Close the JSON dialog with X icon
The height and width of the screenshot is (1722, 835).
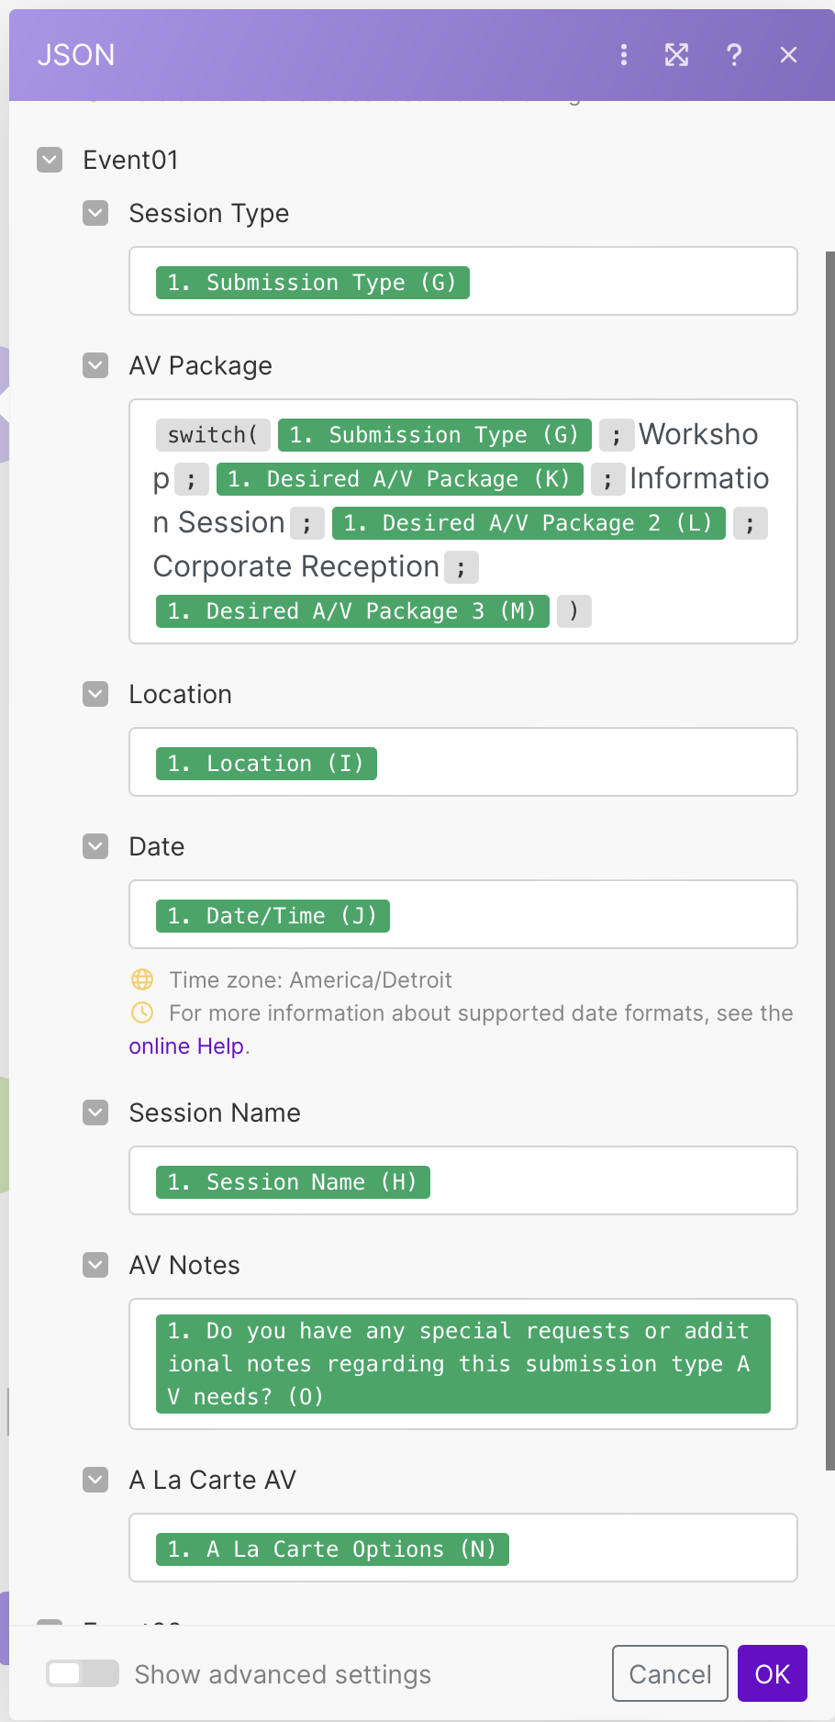point(788,55)
